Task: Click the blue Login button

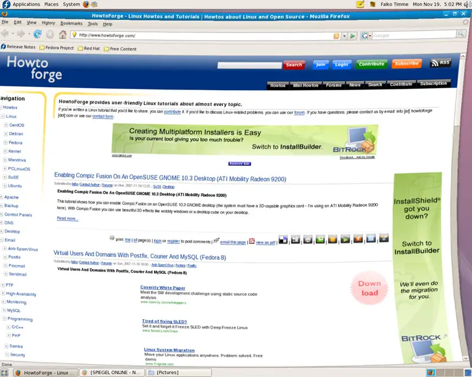Action: click(x=342, y=64)
